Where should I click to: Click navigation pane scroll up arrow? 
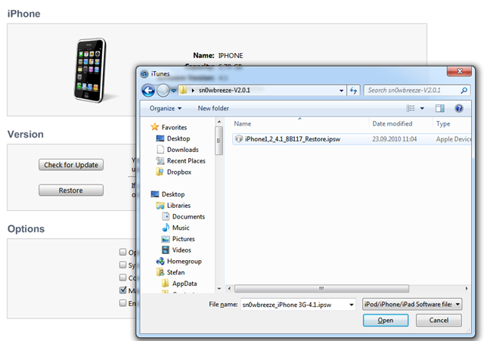[219, 122]
